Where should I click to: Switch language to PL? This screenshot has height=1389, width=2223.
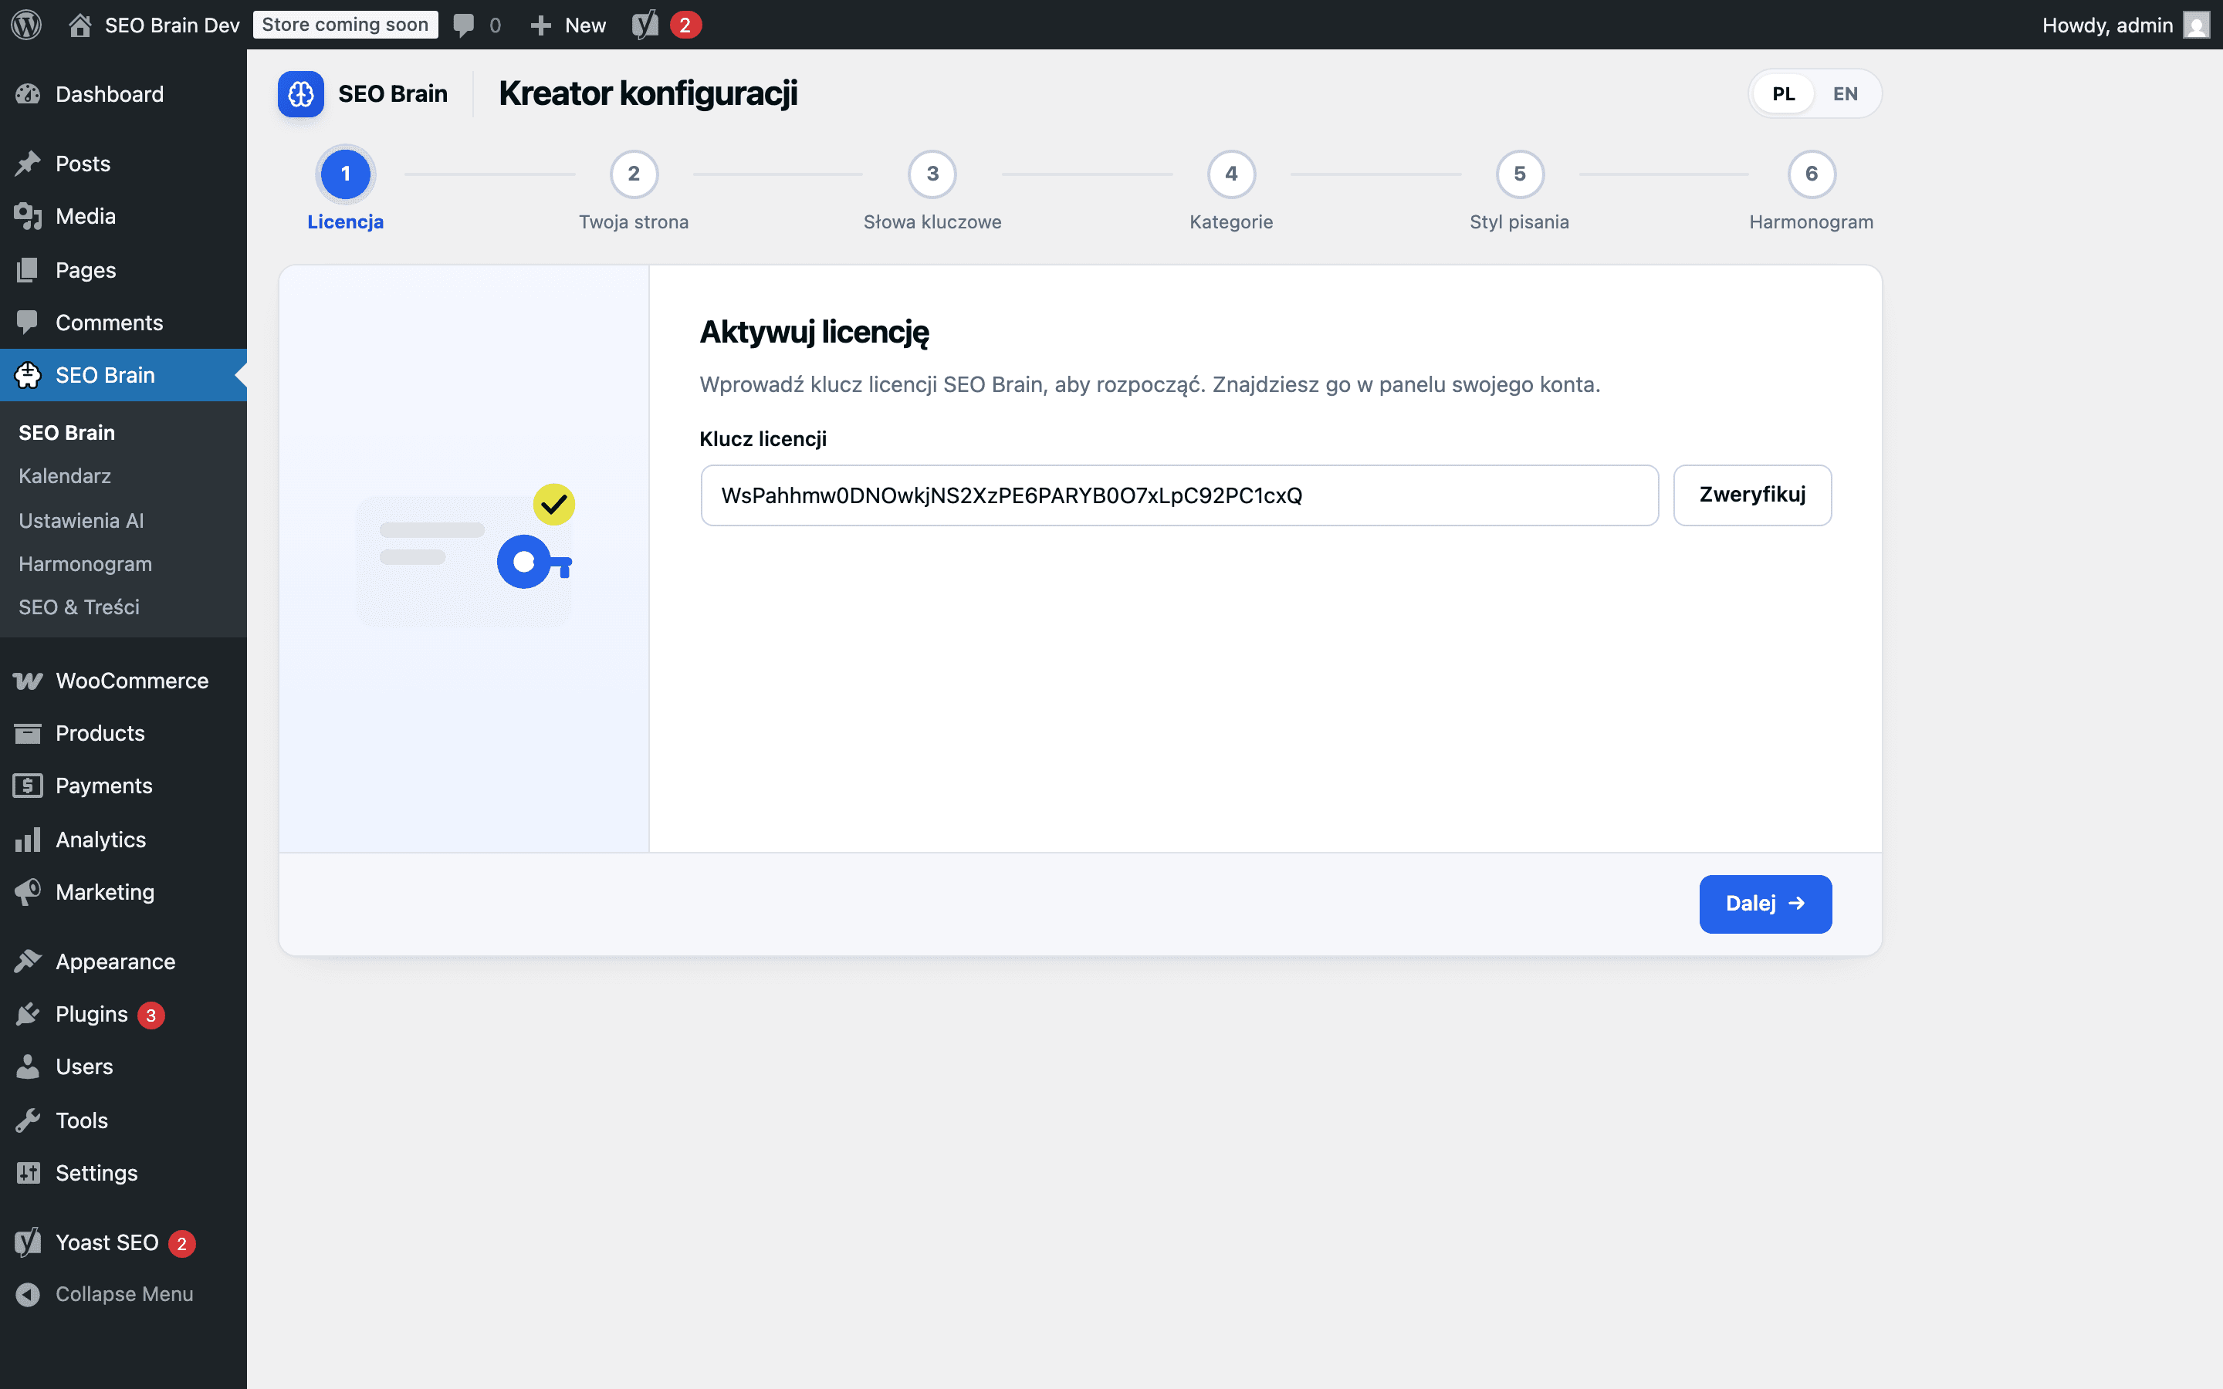[1782, 93]
